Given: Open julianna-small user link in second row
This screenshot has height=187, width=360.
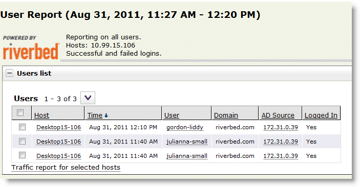Looking at the screenshot, I should point(187,142).
